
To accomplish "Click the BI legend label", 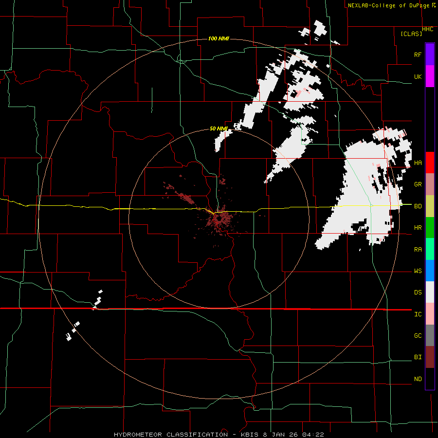I will tap(418, 357).
